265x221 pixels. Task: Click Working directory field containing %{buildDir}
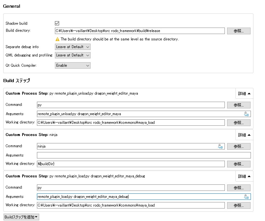(x=131, y=164)
